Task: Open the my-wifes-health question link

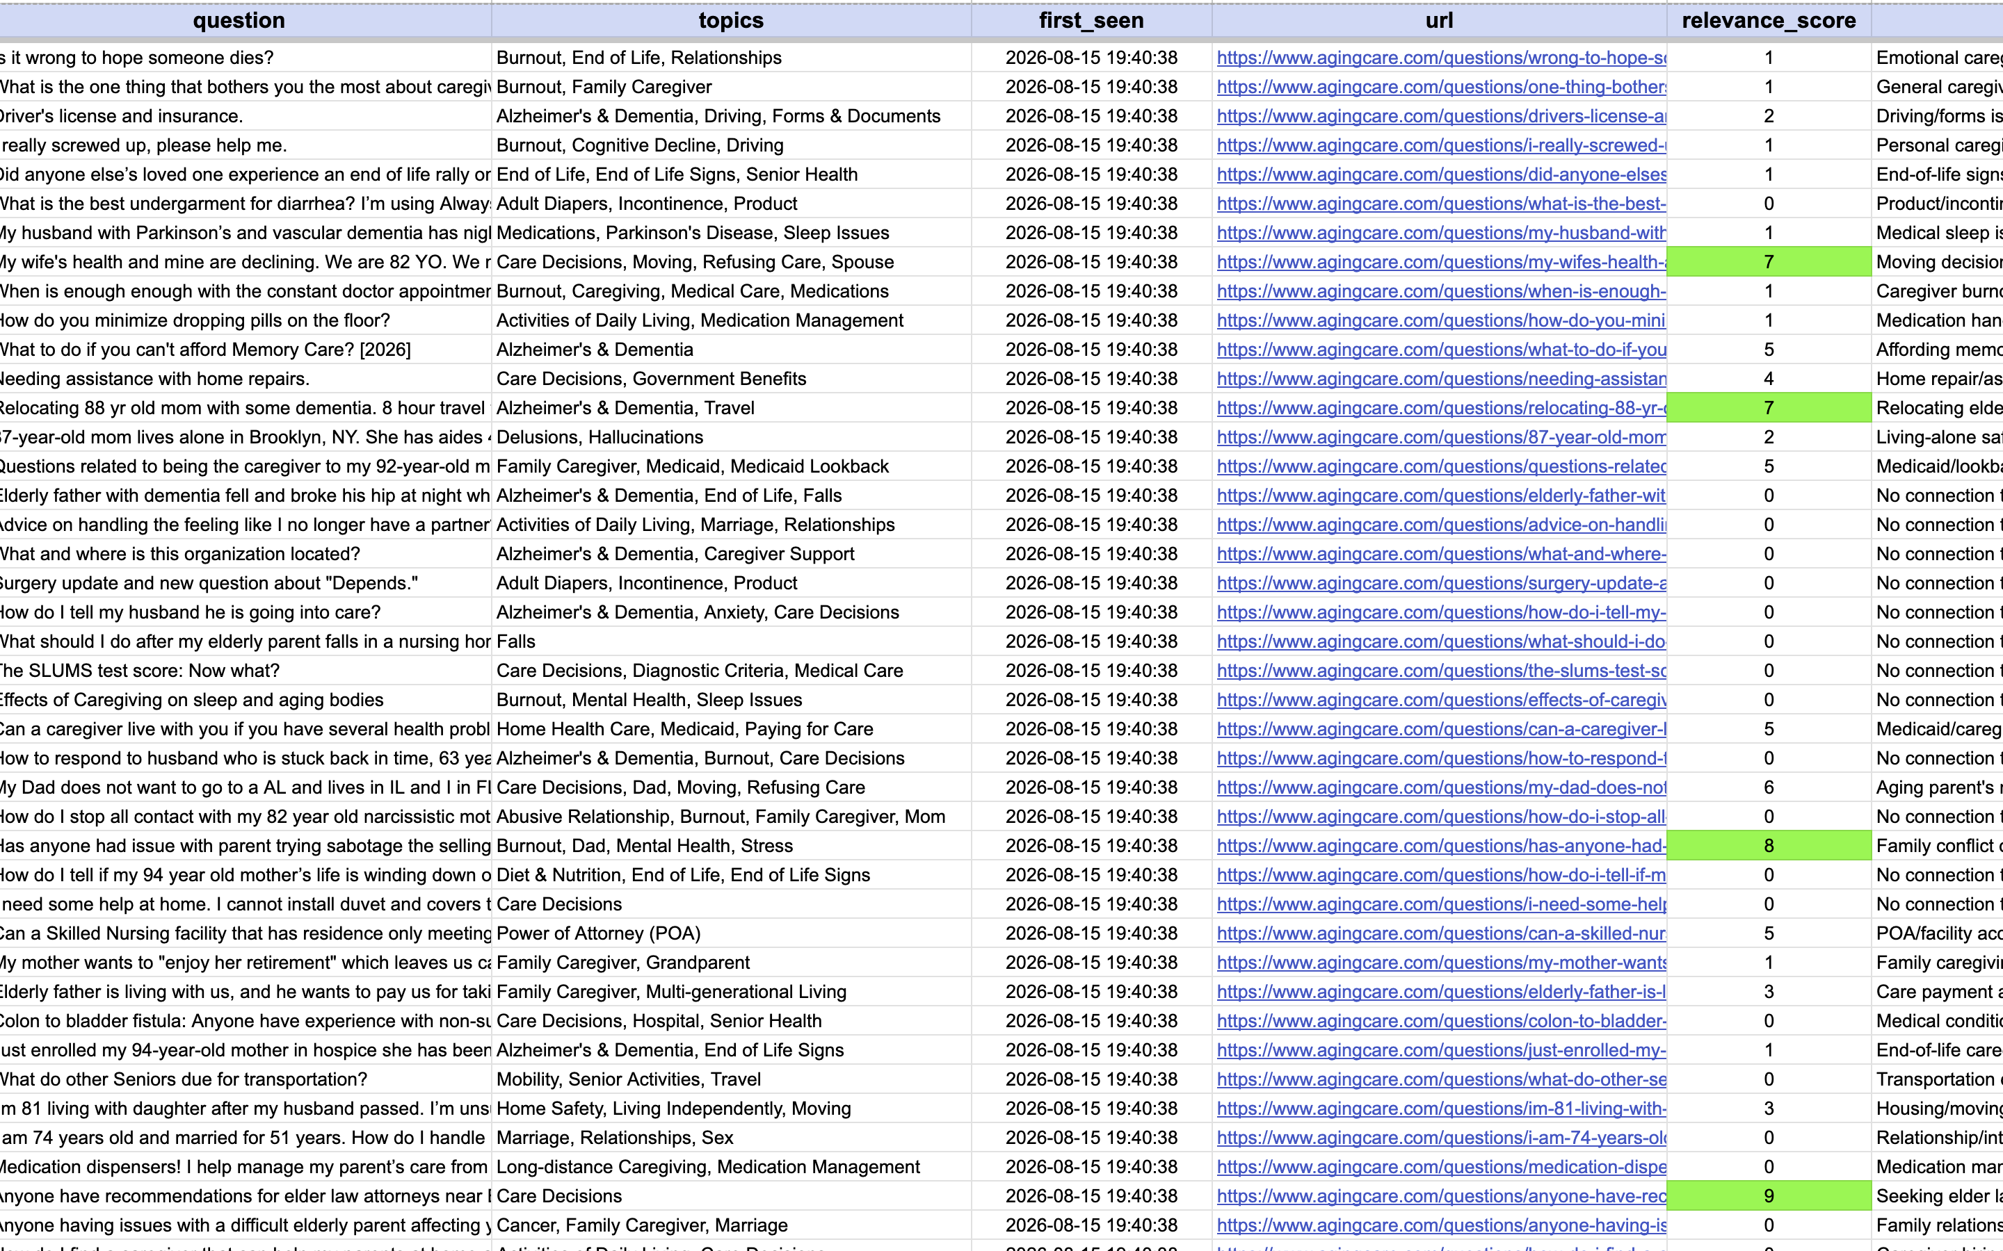Action: (1442, 262)
